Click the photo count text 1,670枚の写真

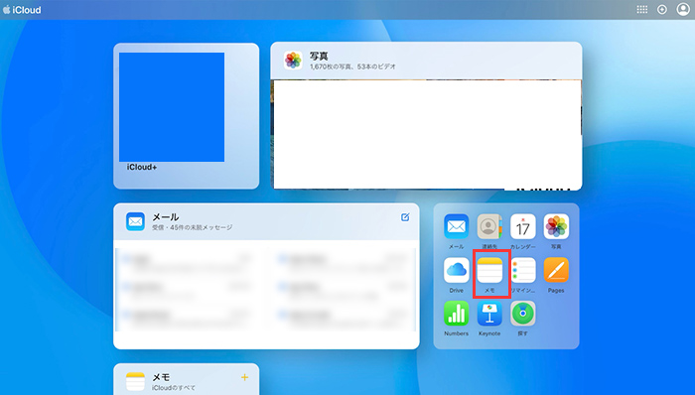[x=331, y=66]
